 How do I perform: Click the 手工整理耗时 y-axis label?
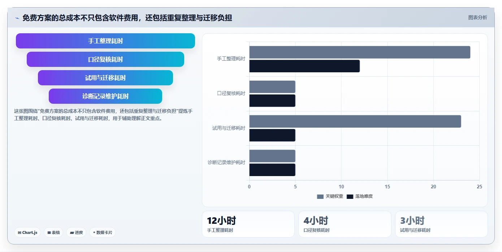pos(231,59)
